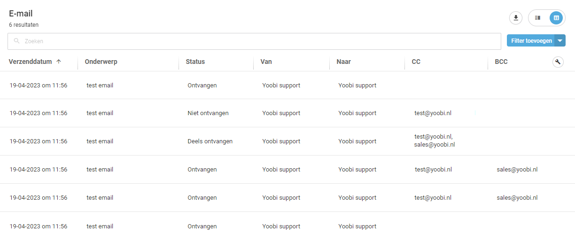Open the email with status Niet ontvangen

[x=287, y=113]
